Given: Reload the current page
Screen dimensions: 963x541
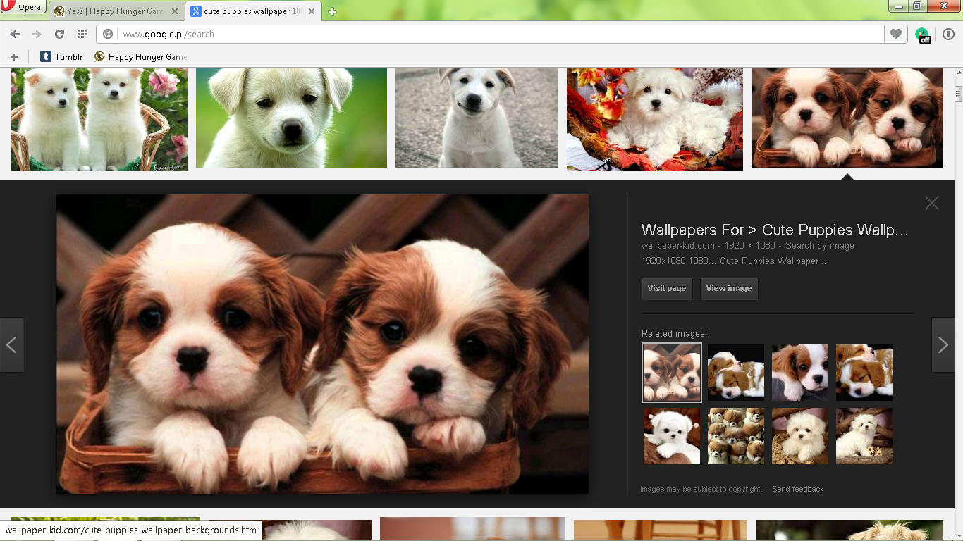Looking at the screenshot, I should [x=59, y=34].
